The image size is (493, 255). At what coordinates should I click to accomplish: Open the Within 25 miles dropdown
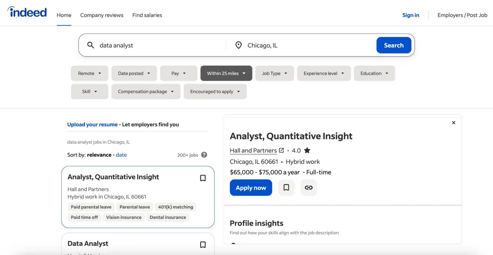coord(227,73)
